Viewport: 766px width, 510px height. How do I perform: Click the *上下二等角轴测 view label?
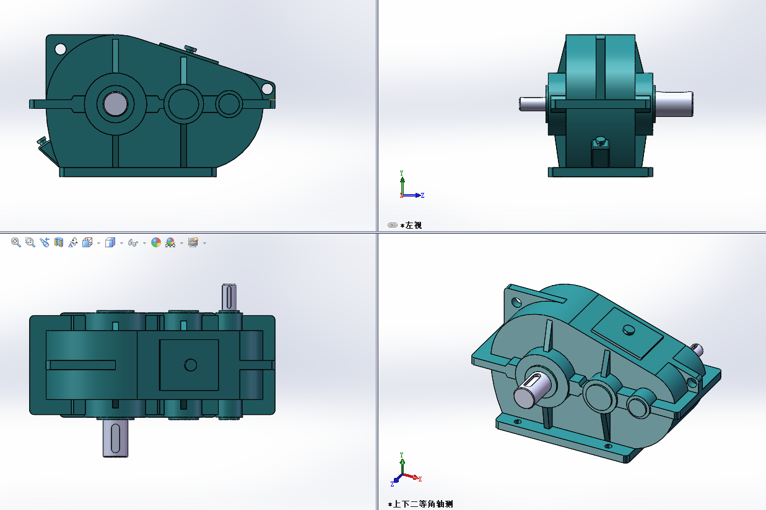(x=420, y=504)
